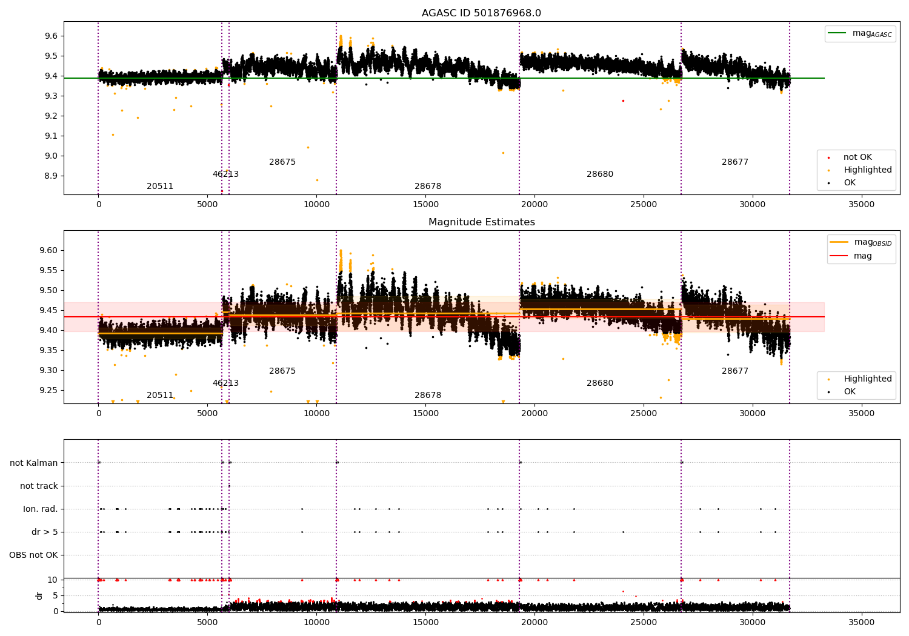Click the 9.60 y-axis tick in Magnitude Estimates
Image resolution: width=909 pixels, height=636 pixels.
[x=48, y=251]
